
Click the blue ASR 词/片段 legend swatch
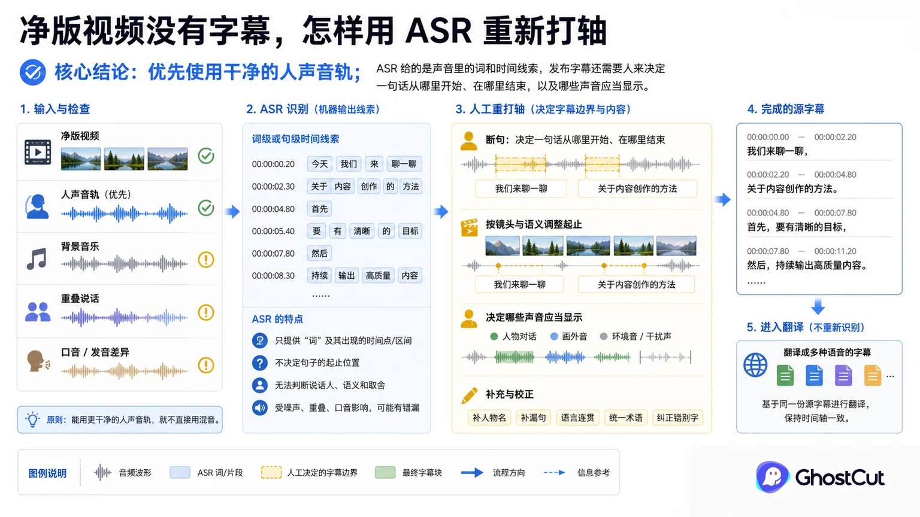(x=180, y=473)
